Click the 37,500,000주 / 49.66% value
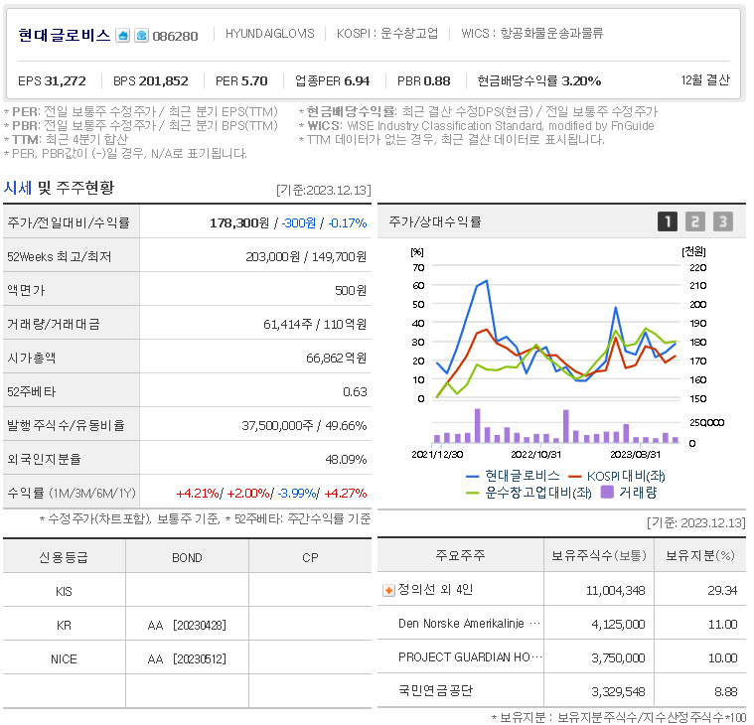Screen dimensions: 754x725 click(304, 425)
